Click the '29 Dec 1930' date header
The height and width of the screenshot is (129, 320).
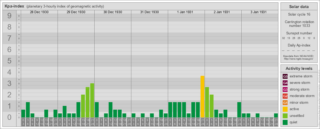point(76,12)
